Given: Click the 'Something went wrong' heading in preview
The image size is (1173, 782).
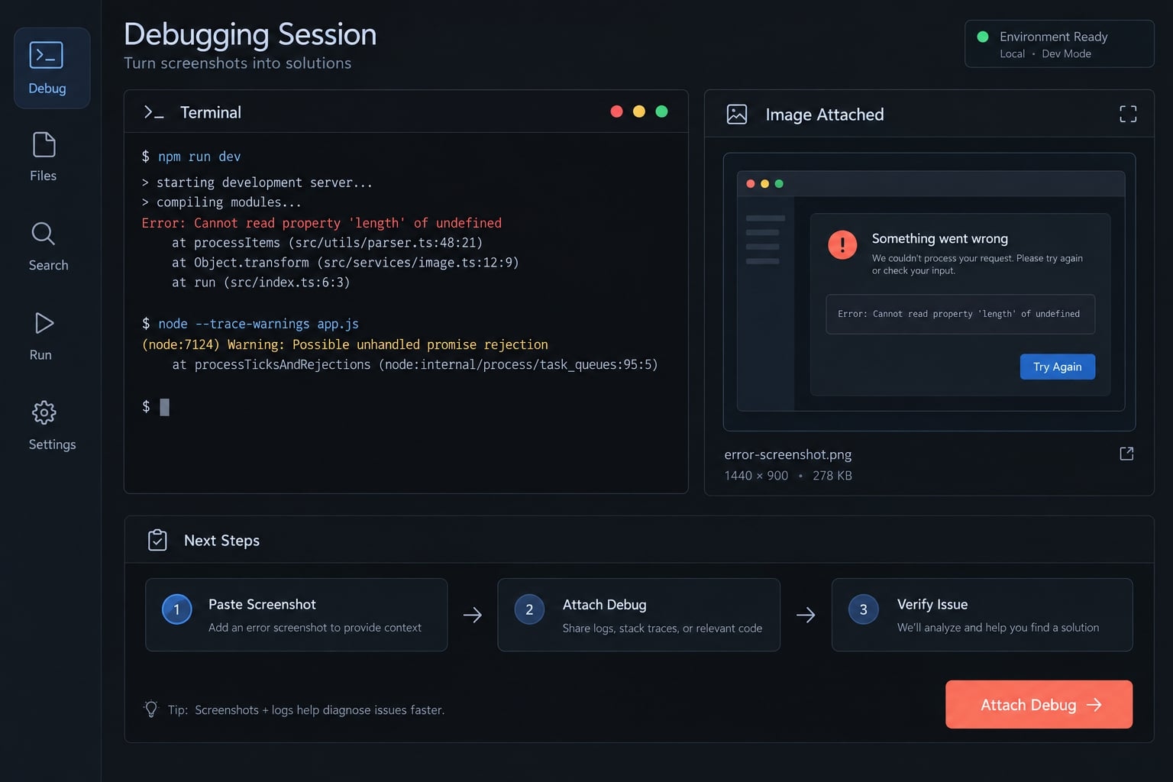Looking at the screenshot, I should click(940, 238).
